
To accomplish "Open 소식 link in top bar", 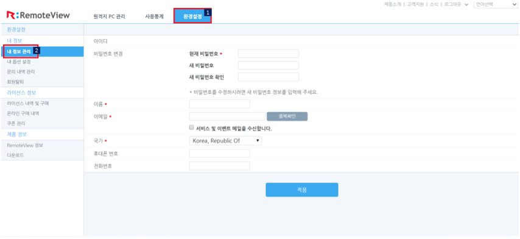I will pos(434,4).
